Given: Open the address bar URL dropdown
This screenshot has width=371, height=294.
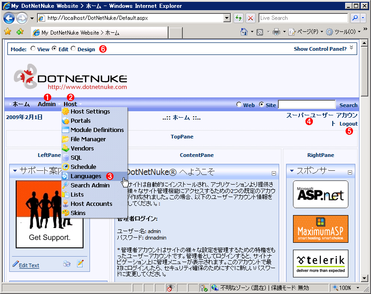Looking at the screenshot, I should pos(227,18).
